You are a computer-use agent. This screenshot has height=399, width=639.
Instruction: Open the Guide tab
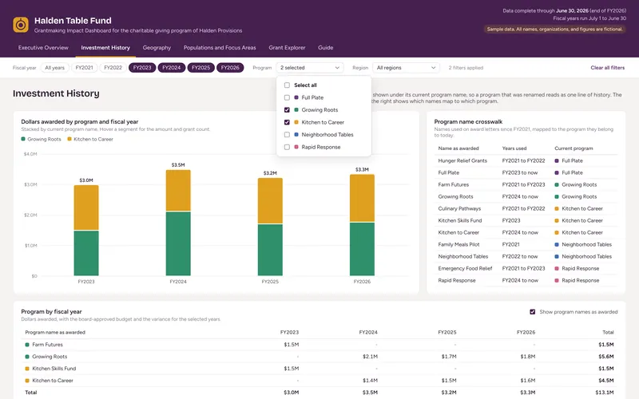326,48
